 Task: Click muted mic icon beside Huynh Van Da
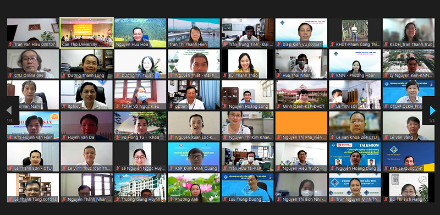click(x=64, y=137)
